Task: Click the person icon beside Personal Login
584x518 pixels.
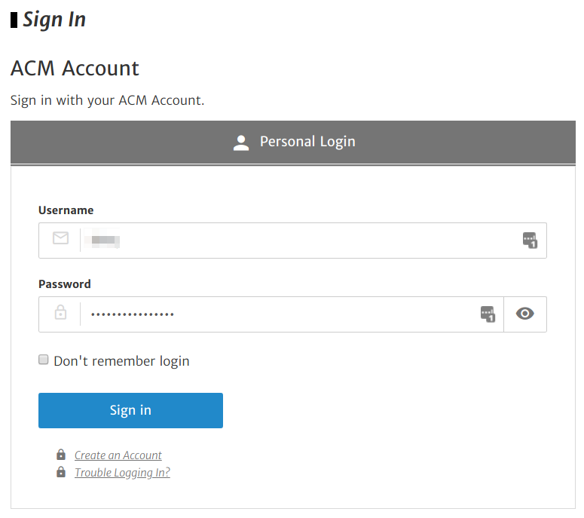Action: click(241, 143)
